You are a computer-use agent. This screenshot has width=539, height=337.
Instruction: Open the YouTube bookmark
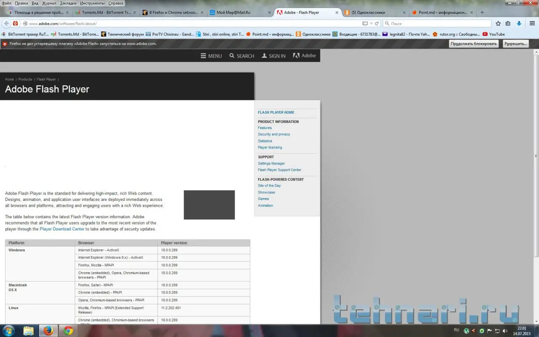click(x=494, y=34)
